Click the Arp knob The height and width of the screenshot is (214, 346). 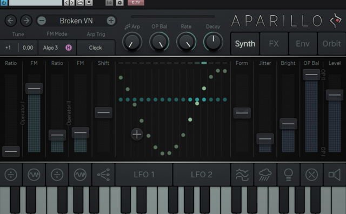click(132, 42)
